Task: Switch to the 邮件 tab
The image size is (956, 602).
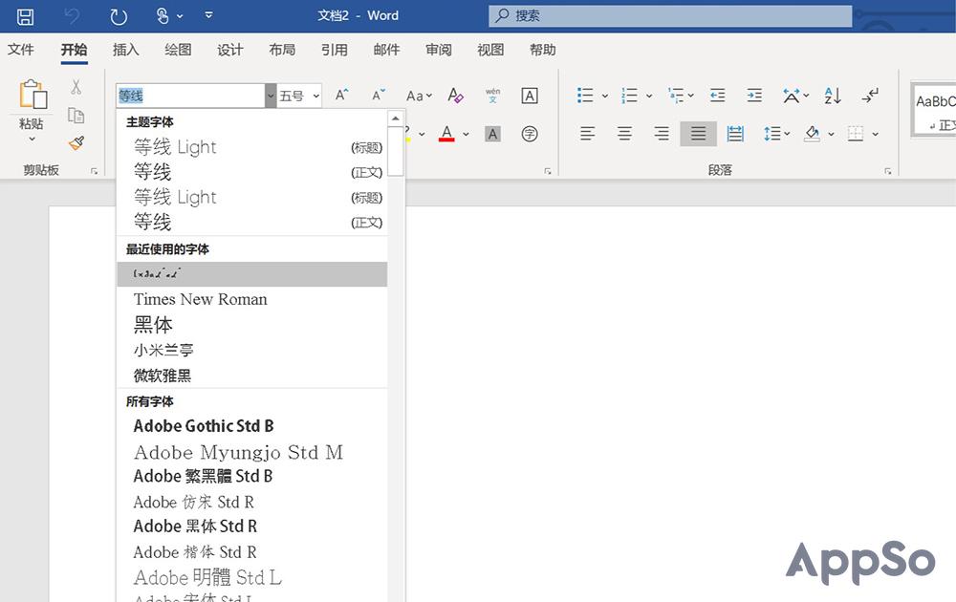Action: pos(386,50)
